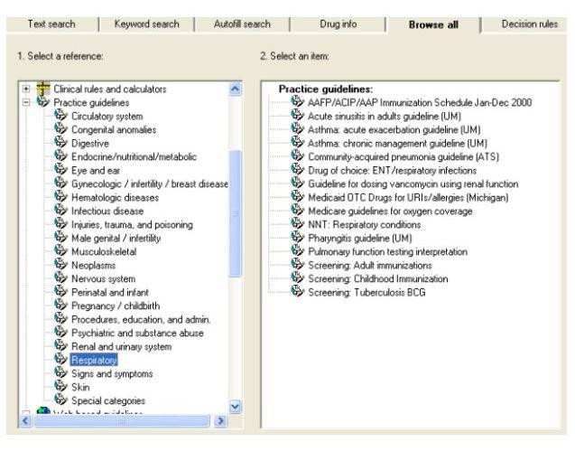This screenshot has width=575, height=461.
Task: Open Screening: Childhood Immunization item
Action: click(x=377, y=278)
